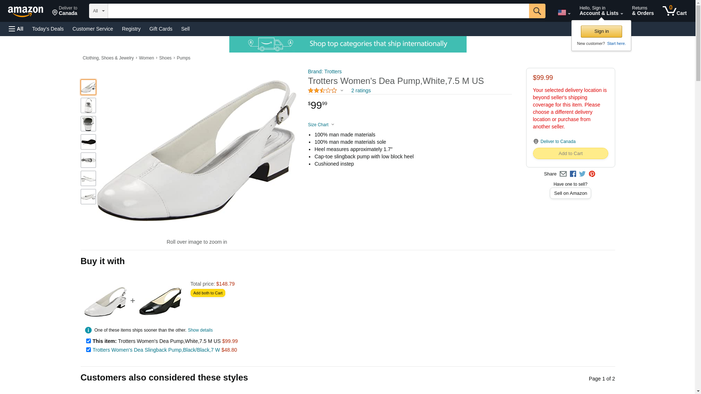Share via email envelope icon
Viewport: 701px width, 394px height.
click(563, 174)
